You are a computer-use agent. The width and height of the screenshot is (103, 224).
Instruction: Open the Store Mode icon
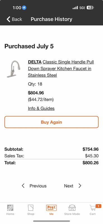click(72, 208)
